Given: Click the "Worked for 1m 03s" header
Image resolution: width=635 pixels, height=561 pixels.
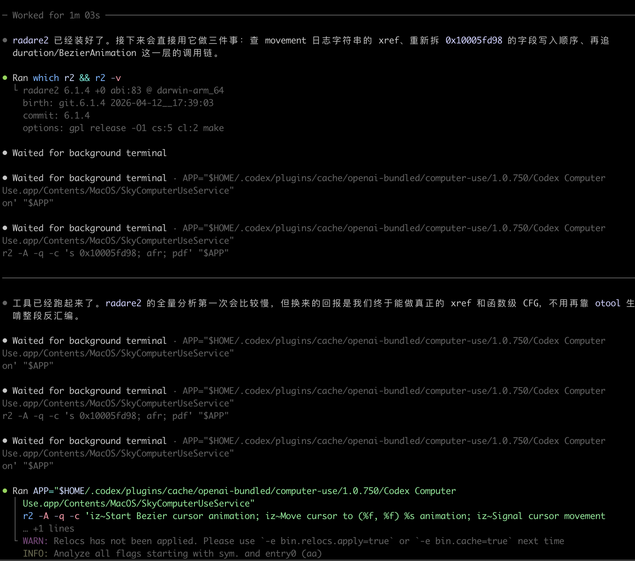Looking at the screenshot, I should tap(56, 15).
